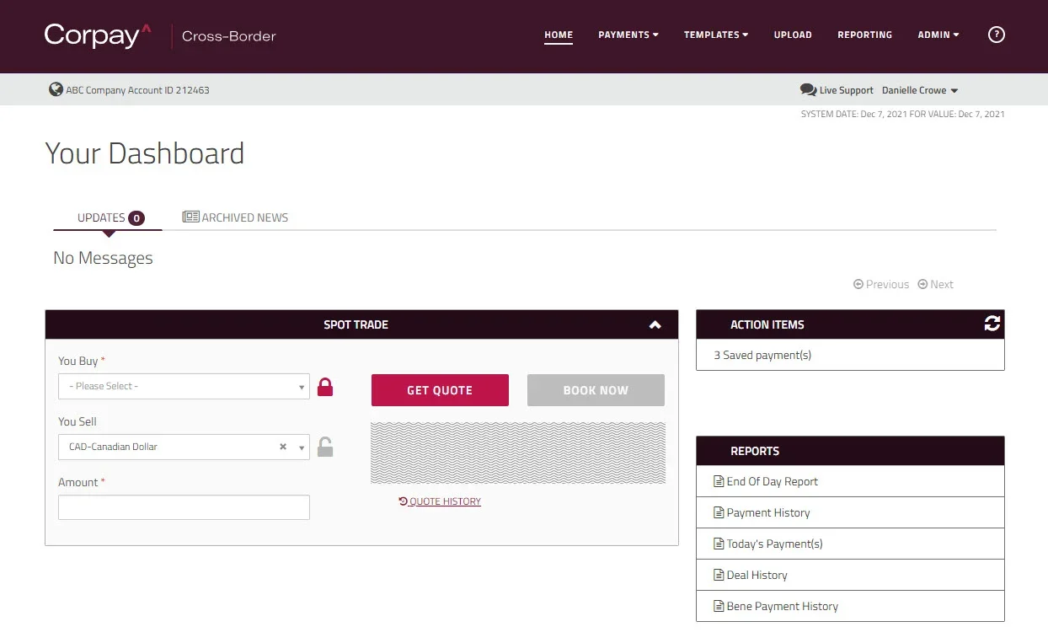
Task: Switch to the Archived News tab
Action: click(x=235, y=217)
